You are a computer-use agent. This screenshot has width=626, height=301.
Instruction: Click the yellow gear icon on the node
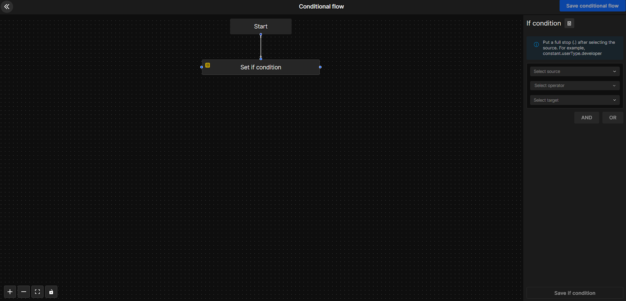208,65
